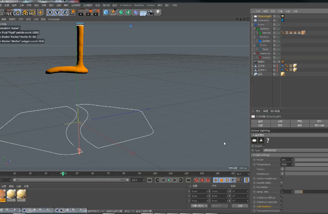
Task: Jump to the timeline end
Action: [188, 180]
